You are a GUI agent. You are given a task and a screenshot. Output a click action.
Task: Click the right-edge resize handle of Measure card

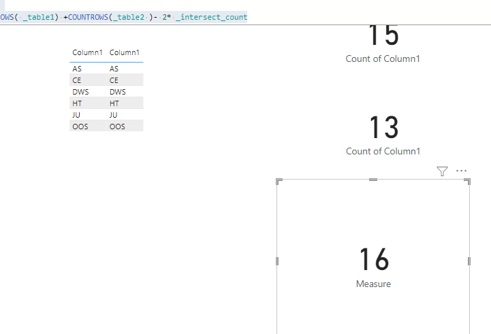point(469,261)
